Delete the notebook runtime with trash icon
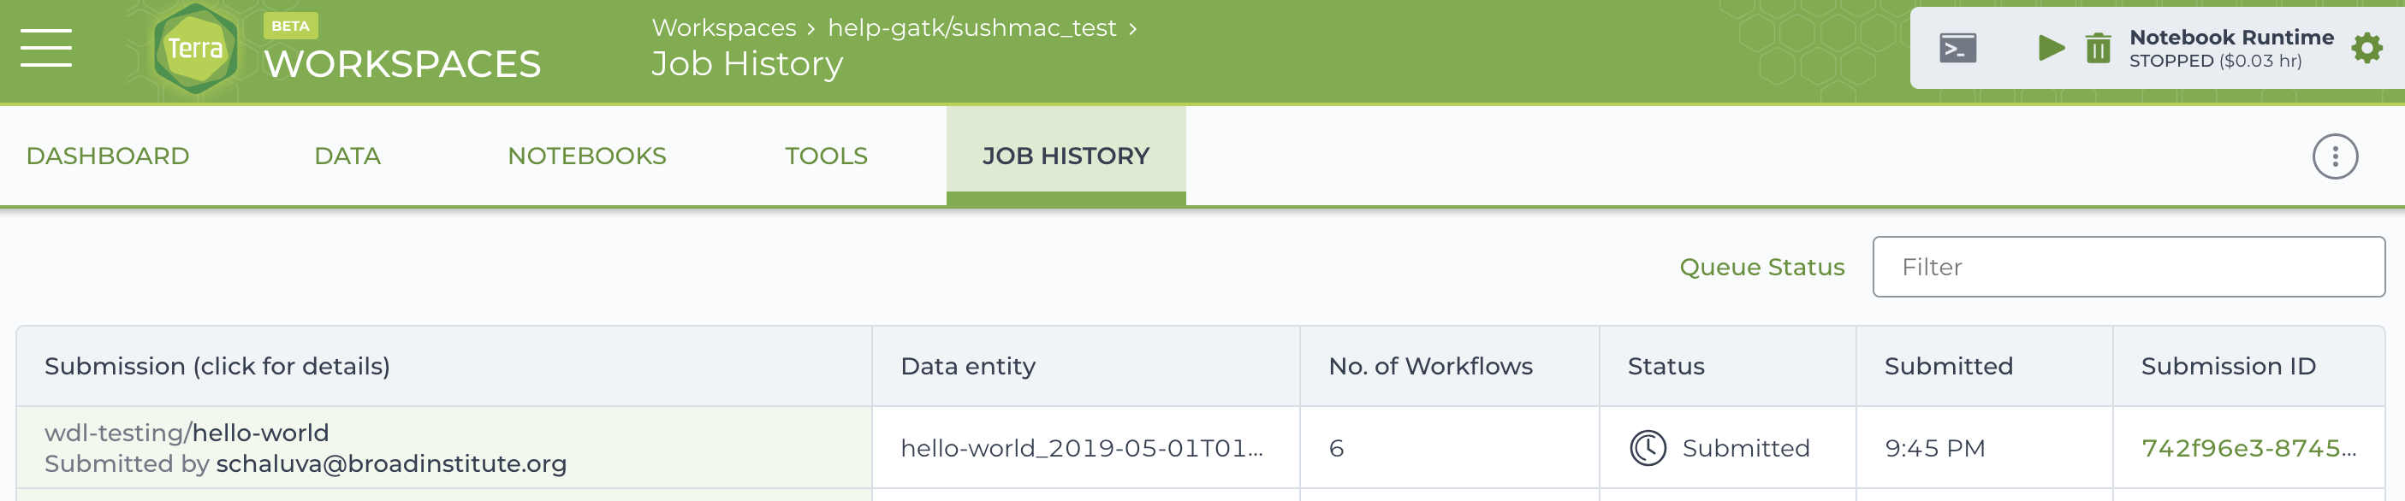 coord(2098,48)
